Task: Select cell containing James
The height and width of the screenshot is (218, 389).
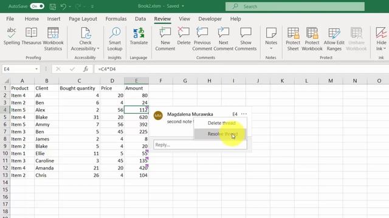Action: 46,139
